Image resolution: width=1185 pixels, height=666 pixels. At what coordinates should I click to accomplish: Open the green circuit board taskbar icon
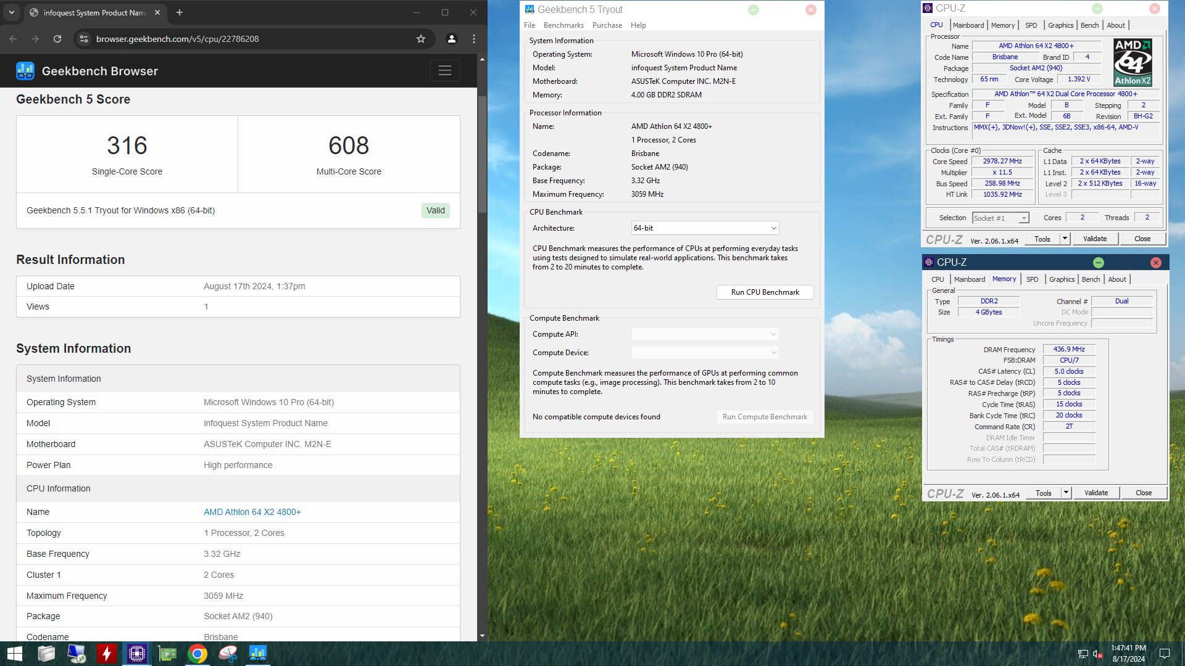point(167,654)
